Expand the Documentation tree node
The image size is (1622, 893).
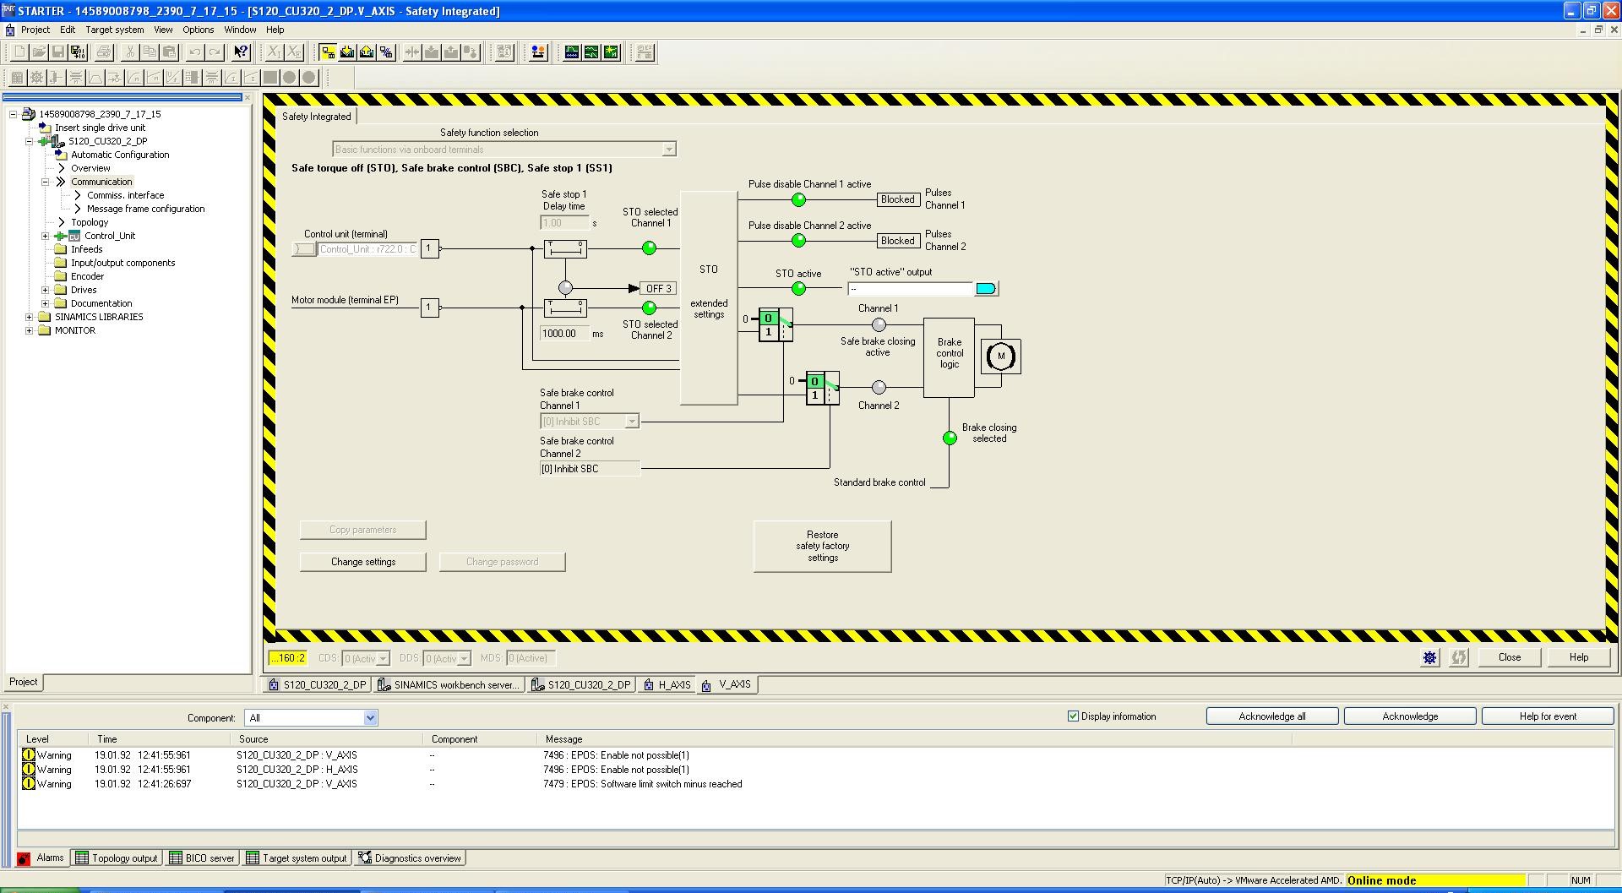(x=46, y=303)
